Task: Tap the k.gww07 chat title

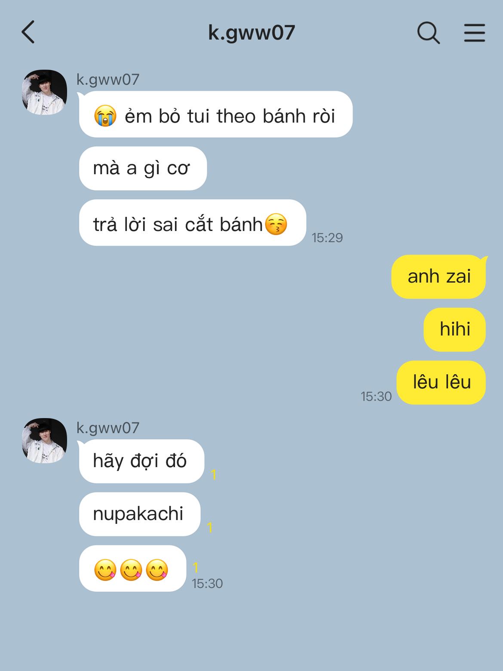Action: (x=252, y=33)
